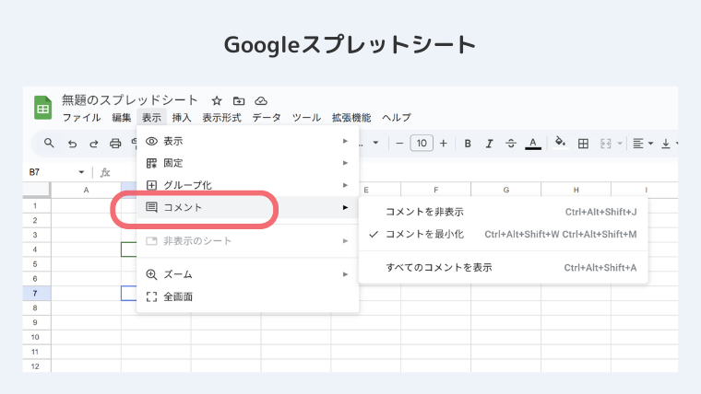Star the untitled spreadsheet
Image resolution: width=701 pixels, height=394 pixels.
coord(217,101)
